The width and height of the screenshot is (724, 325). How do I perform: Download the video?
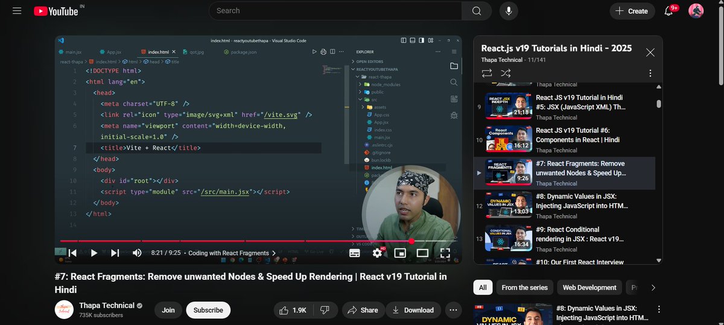pyautogui.click(x=413, y=310)
